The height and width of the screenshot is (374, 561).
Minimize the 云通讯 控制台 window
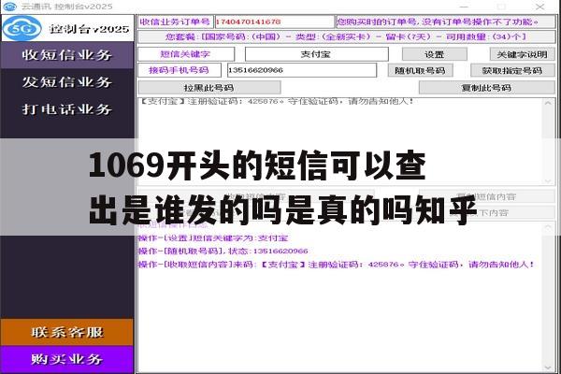coord(464,7)
